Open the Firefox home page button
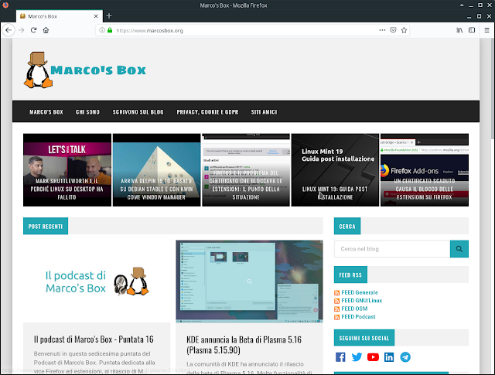This screenshot has width=495, height=375. pyautogui.click(x=46, y=30)
